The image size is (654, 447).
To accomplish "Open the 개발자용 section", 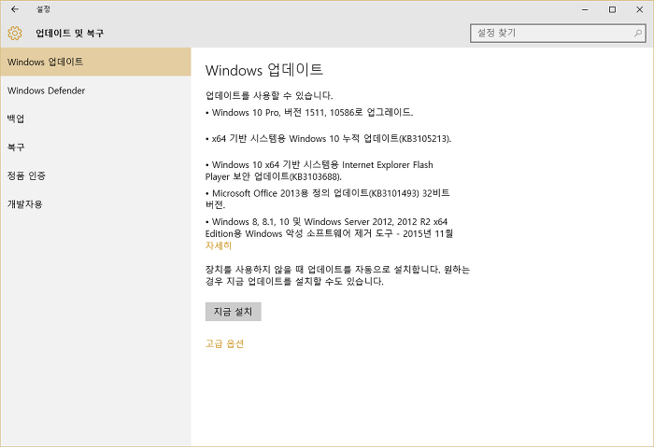I will coord(95,203).
